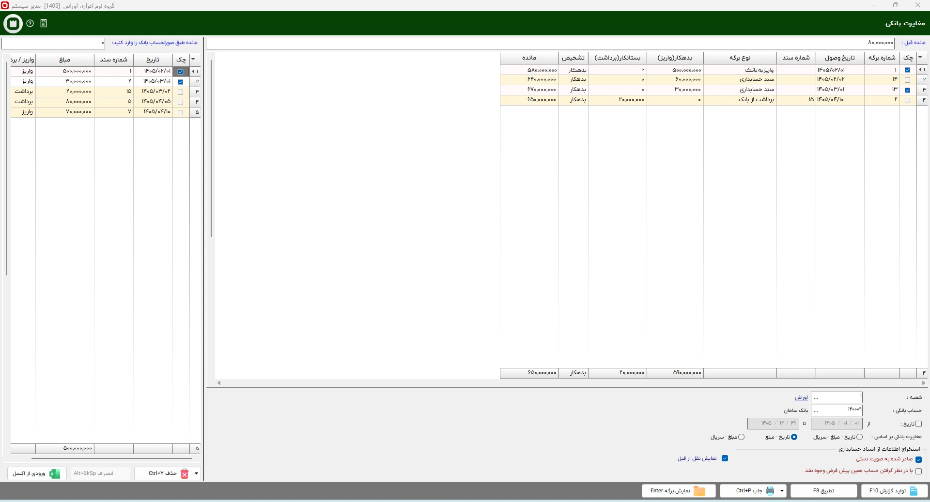930x502 pixels.
Task: Uncheck the واریز به بانک row checkbox in main grid
Action: point(907,70)
